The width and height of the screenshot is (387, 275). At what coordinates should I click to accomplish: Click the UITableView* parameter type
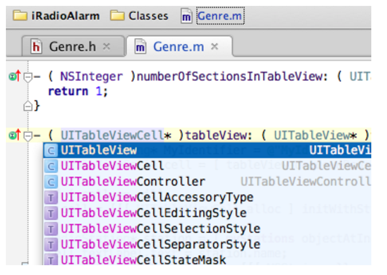(315, 135)
